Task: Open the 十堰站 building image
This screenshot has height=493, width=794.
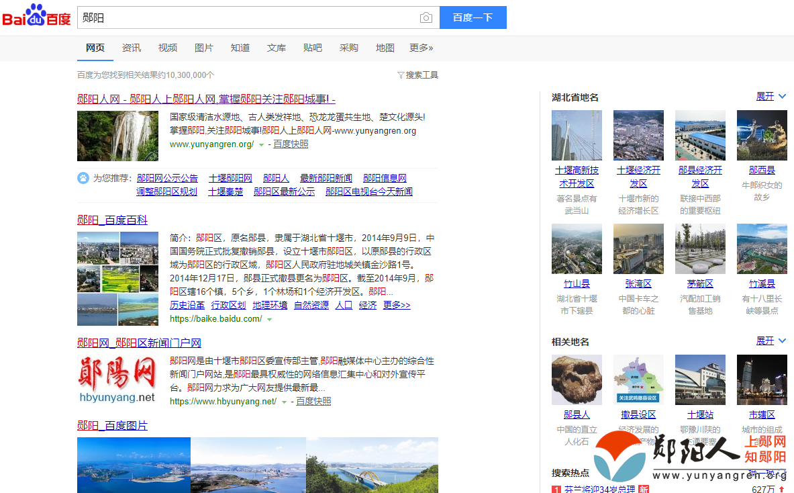Action: tap(700, 379)
